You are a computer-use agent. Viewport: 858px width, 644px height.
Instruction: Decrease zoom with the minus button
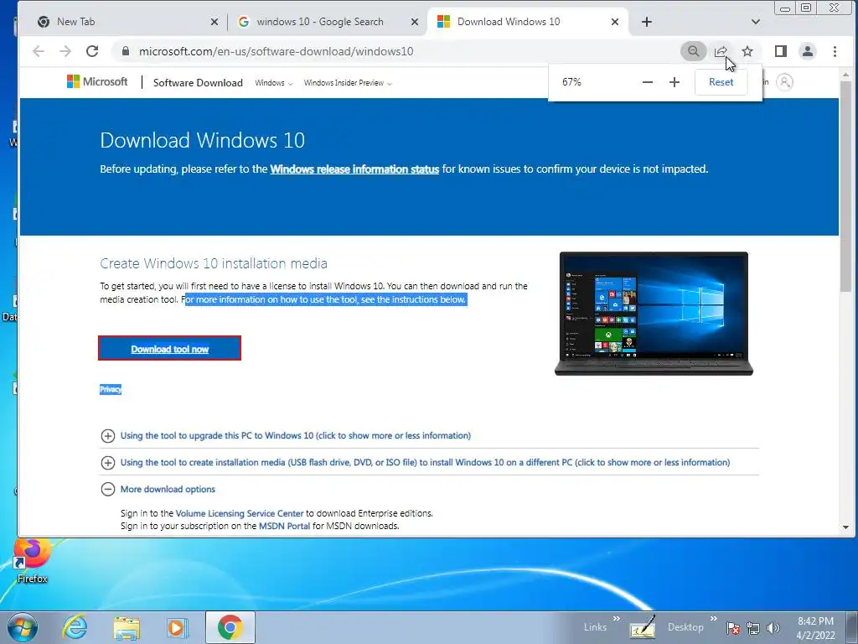tap(648, 82)
